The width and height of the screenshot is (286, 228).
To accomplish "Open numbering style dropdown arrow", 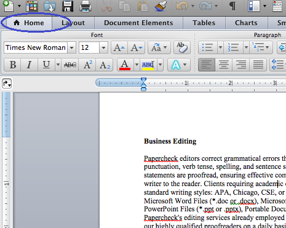I will pyautogui.click(x=246, y=47).
